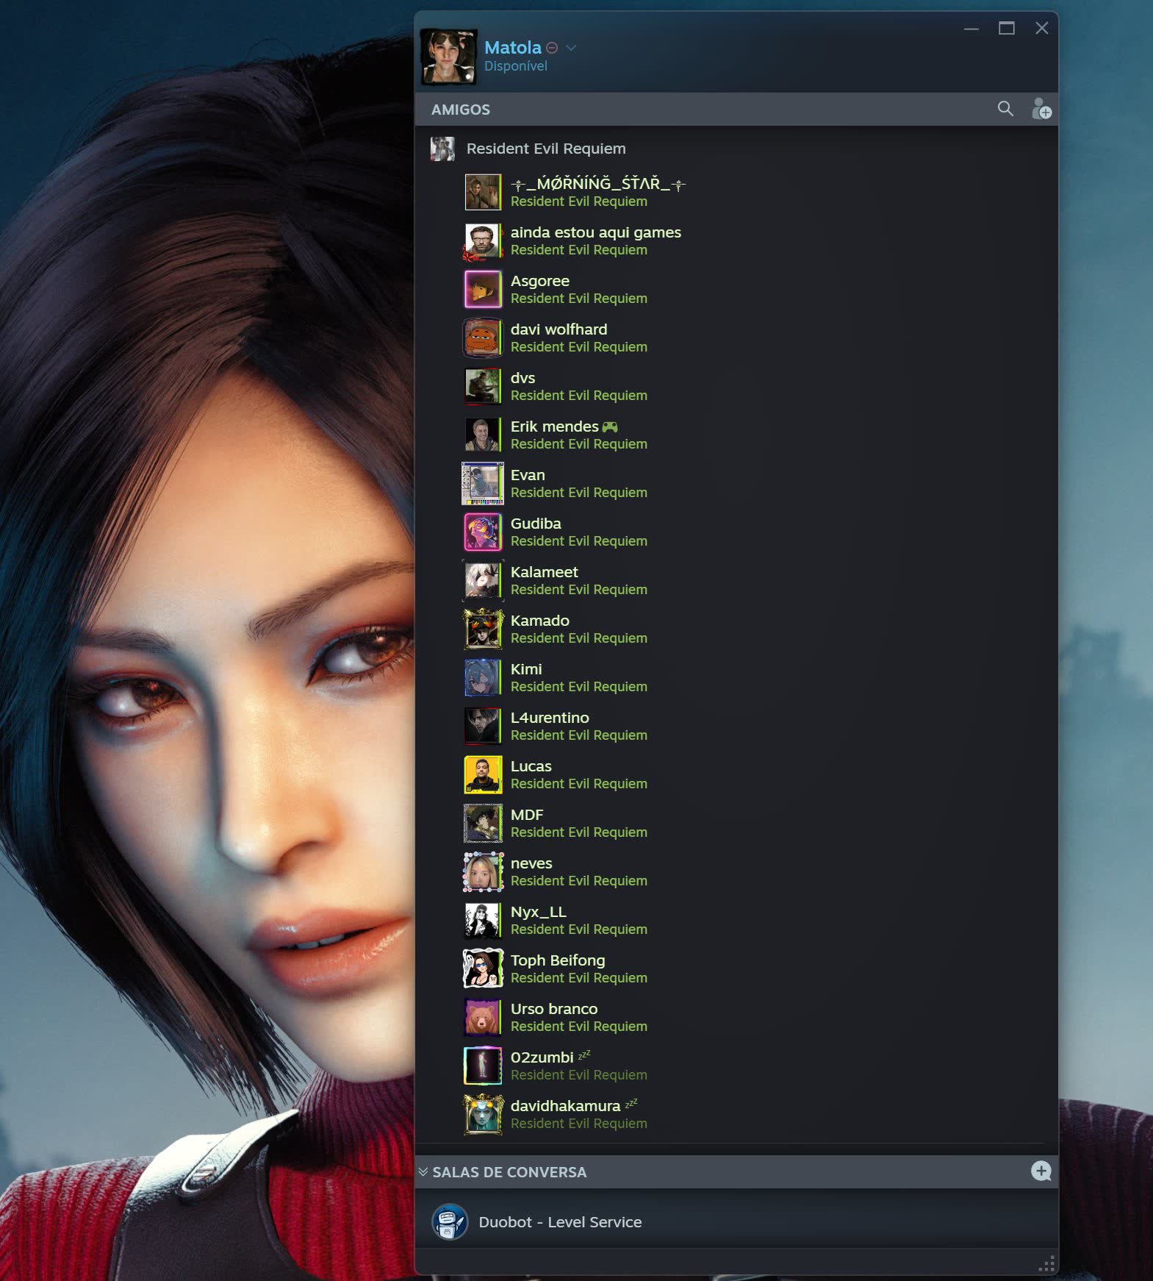
Task: Click Lucas's yellow avatar
Action: 483,774
